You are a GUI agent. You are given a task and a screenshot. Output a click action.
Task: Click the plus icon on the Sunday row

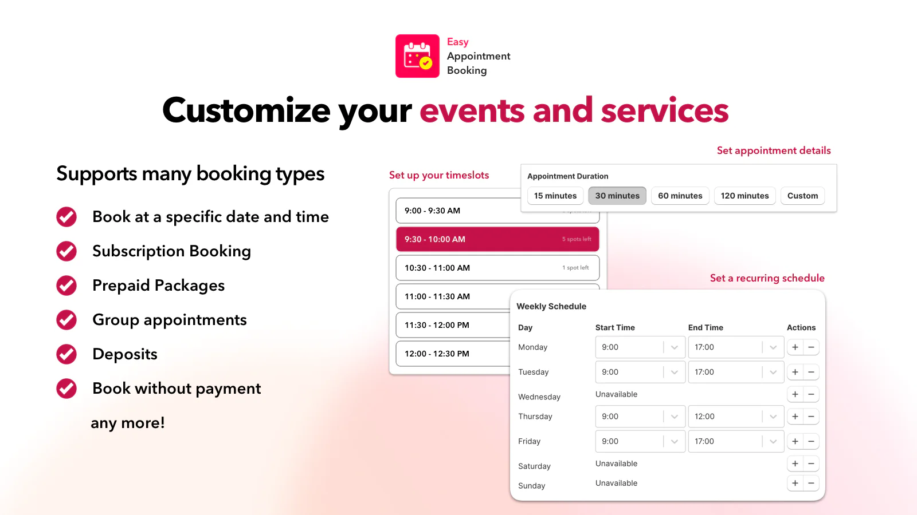(795, 483)
